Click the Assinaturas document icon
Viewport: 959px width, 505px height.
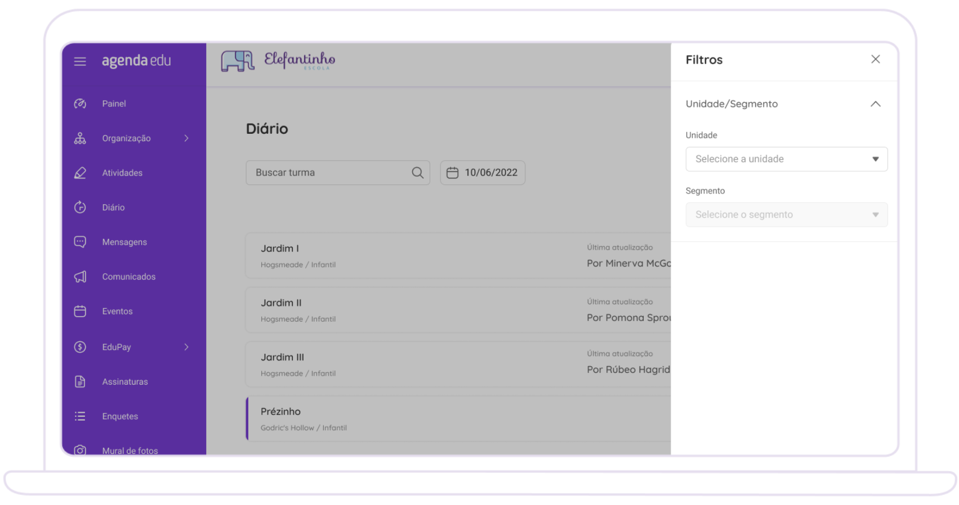point(80,381)
